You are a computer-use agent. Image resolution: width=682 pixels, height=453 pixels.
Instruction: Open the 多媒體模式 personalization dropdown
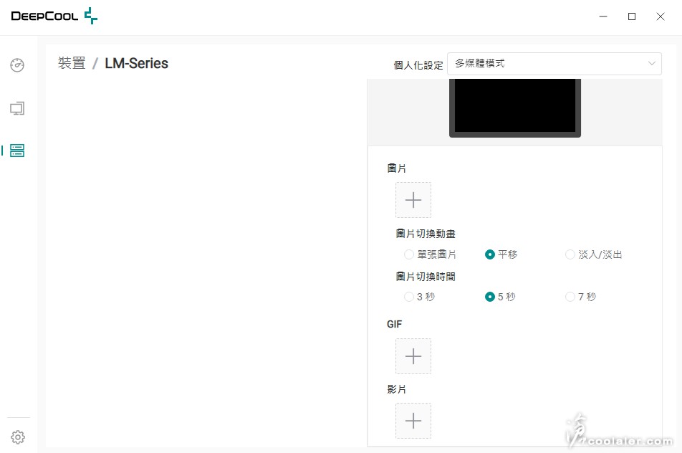coord(554,64)
